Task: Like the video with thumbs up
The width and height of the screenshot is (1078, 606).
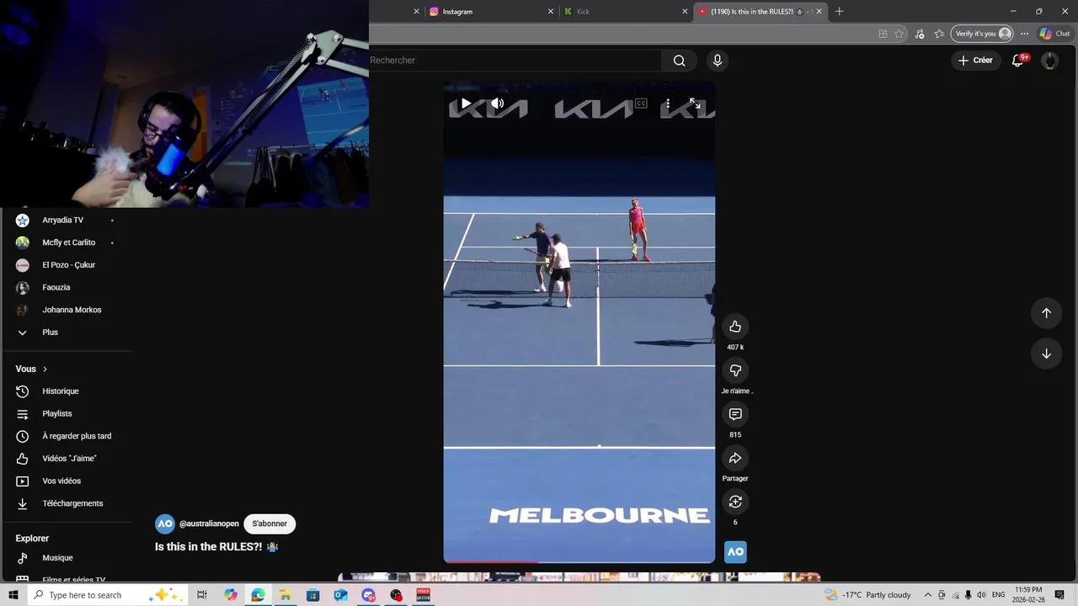Action: coord(735,327)
